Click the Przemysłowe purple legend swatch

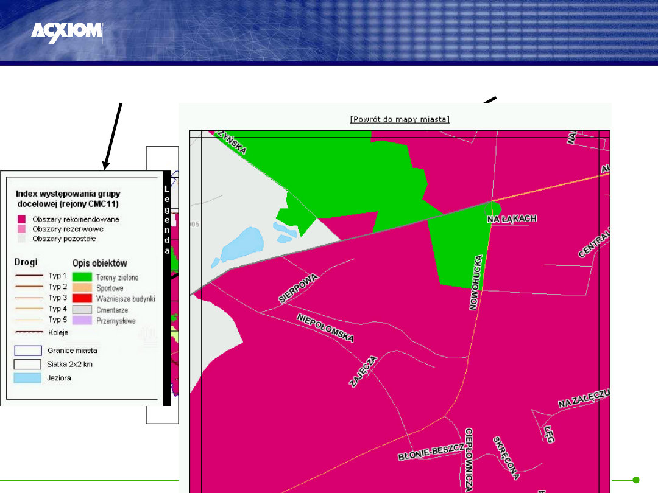click(81, 321)
